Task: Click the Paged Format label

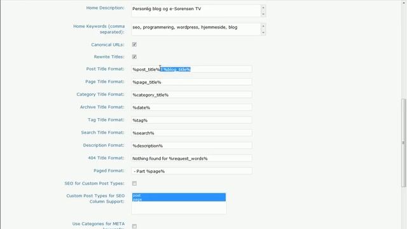Action: (x=109, y=170)
